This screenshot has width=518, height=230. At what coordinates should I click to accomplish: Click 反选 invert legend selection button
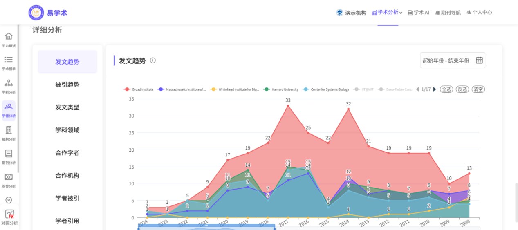pos(462,89)
